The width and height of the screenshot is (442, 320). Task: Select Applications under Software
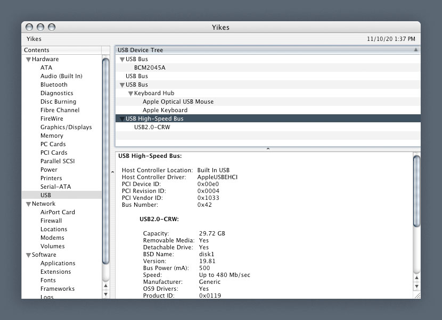[x=58, y=263]
